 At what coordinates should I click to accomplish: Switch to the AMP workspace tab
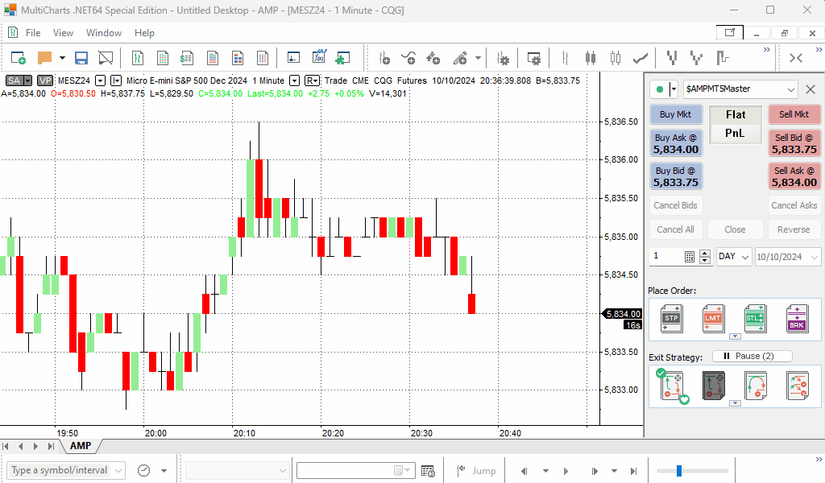pyautogui.click(x=81, y=446)
